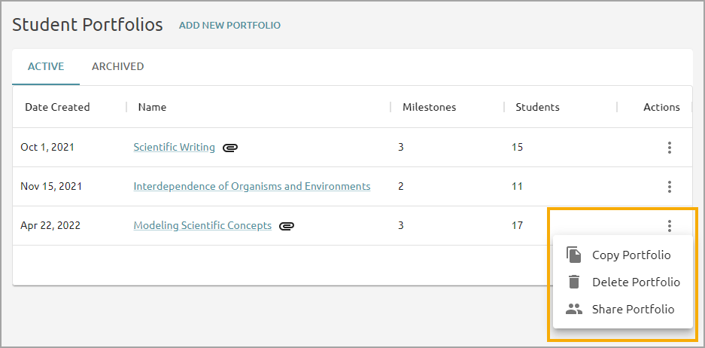Select the ACTIVE tab
This screenshot has width=705, height=348.
pos(46,66)
